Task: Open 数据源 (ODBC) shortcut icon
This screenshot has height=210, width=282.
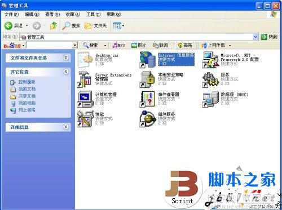Action: point(210,99)
